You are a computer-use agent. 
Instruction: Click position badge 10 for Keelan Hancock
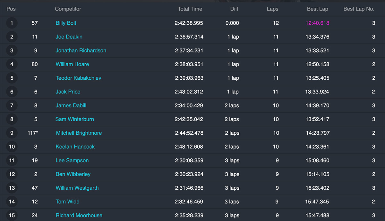click(x=12, y=147)
